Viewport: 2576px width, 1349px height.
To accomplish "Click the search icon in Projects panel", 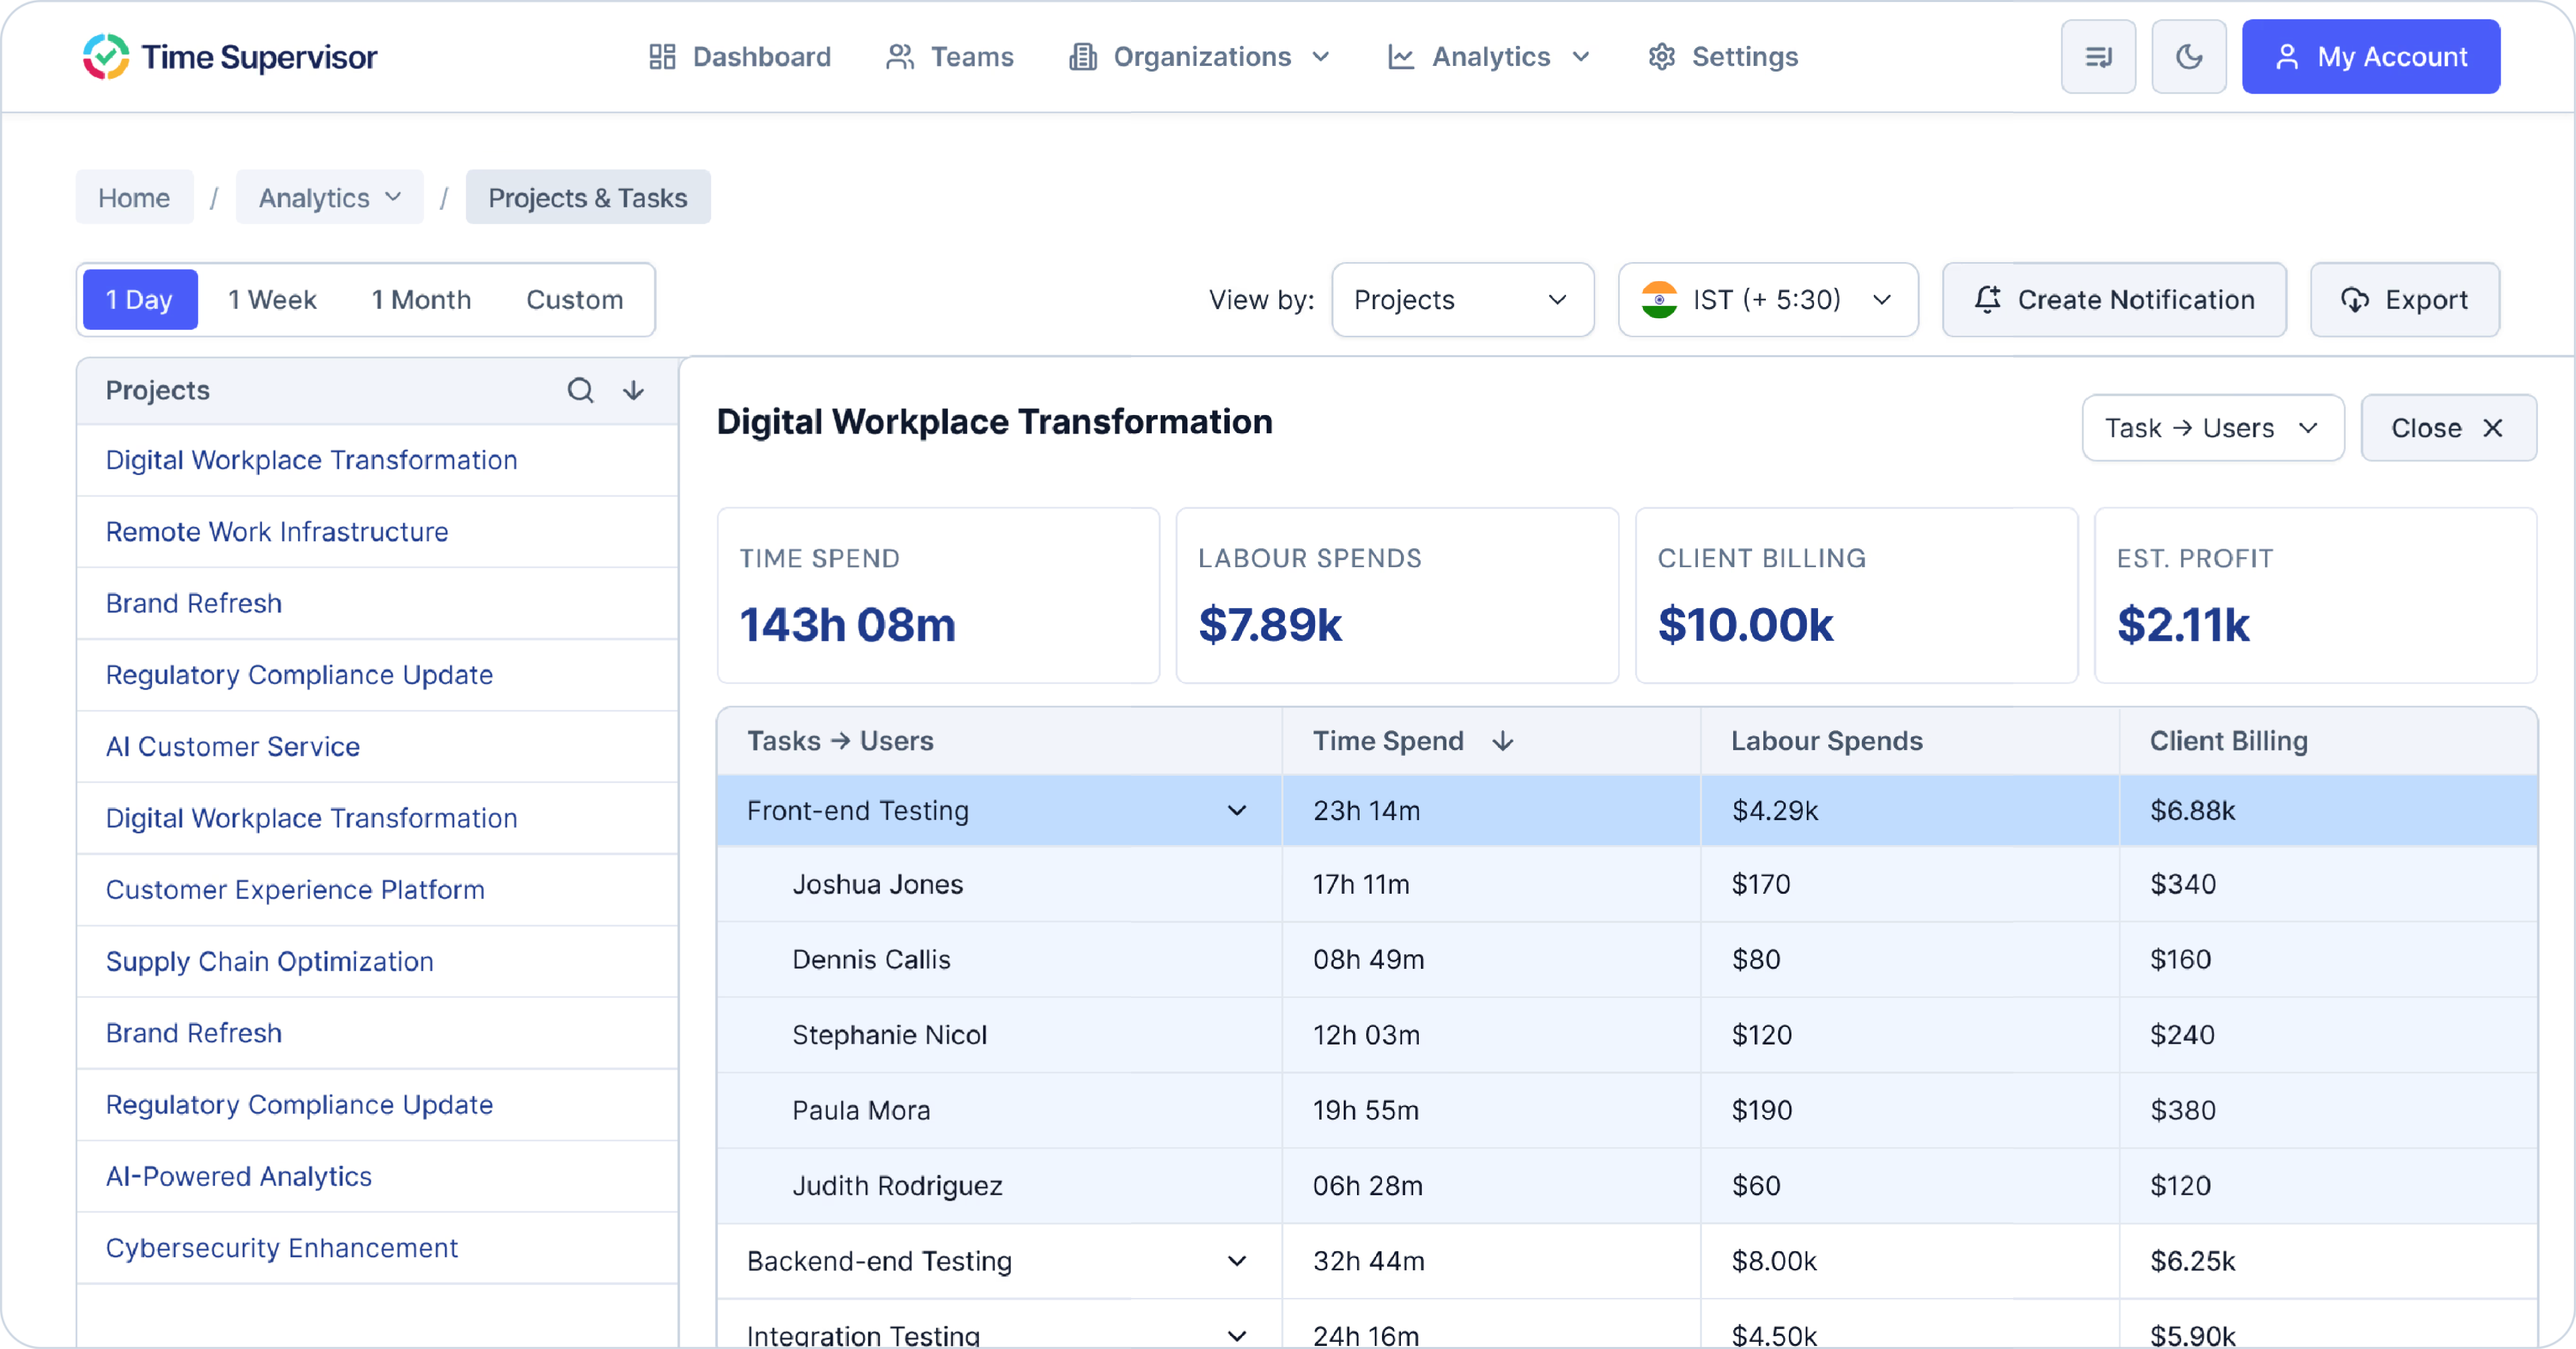I will [x=580, y=390].
